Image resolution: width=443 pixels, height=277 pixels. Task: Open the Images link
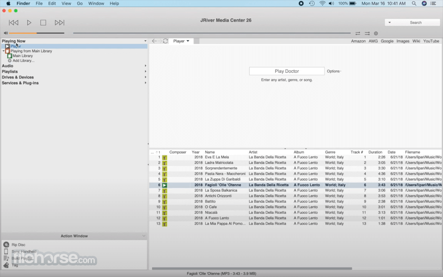tap(403, 41)
